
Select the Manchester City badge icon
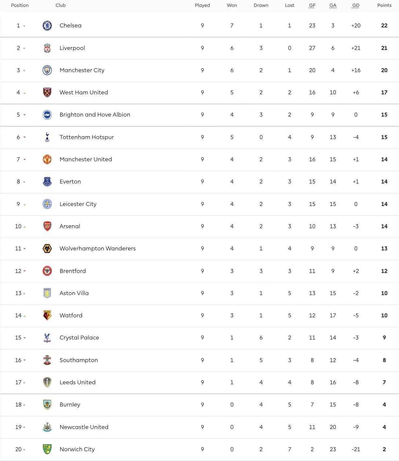tap(47, 70)
